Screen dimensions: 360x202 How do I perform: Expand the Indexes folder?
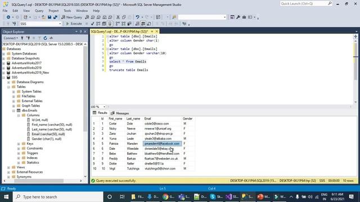pyautogui.click(x=19, y=158)
